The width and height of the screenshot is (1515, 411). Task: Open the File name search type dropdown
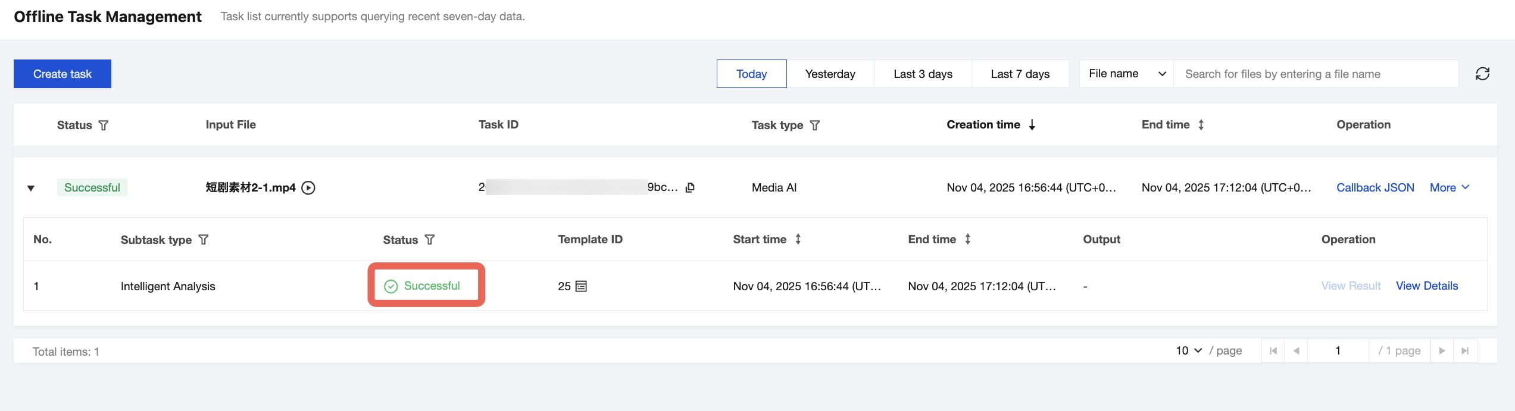(1126, 74)
